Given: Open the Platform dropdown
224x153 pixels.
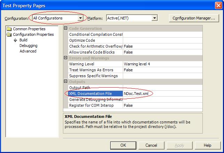Looking at the screenshot, I should (154, 18).
